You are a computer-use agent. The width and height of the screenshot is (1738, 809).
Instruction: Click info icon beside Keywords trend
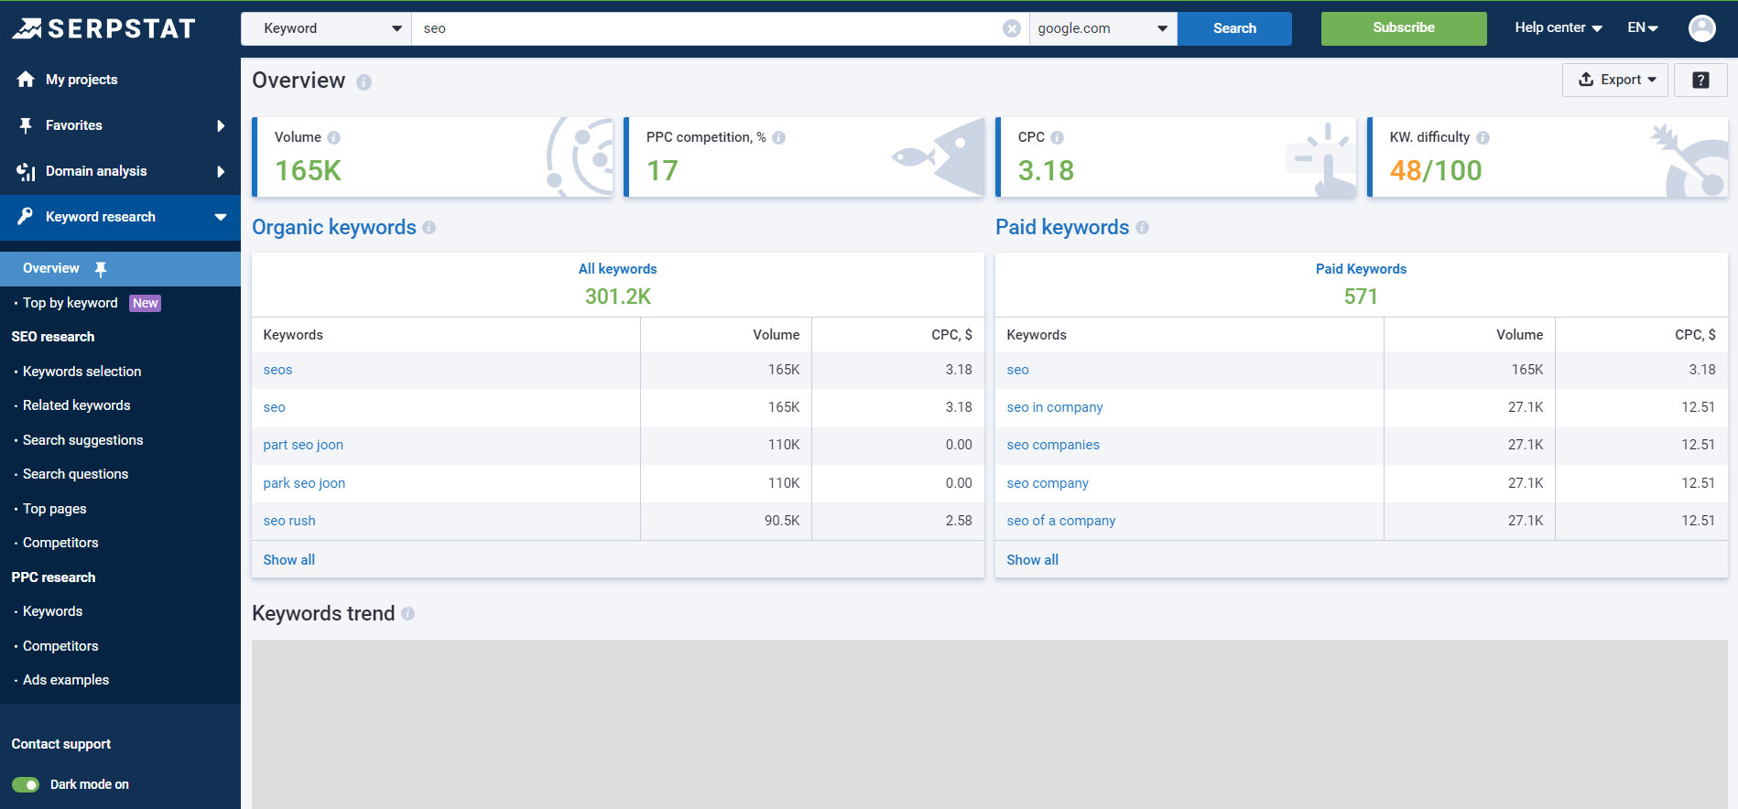407,614
